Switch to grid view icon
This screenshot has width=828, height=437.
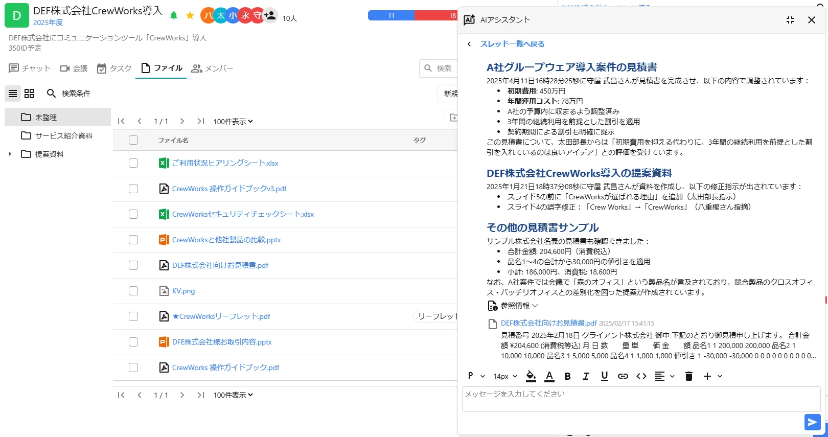(29, 94)
